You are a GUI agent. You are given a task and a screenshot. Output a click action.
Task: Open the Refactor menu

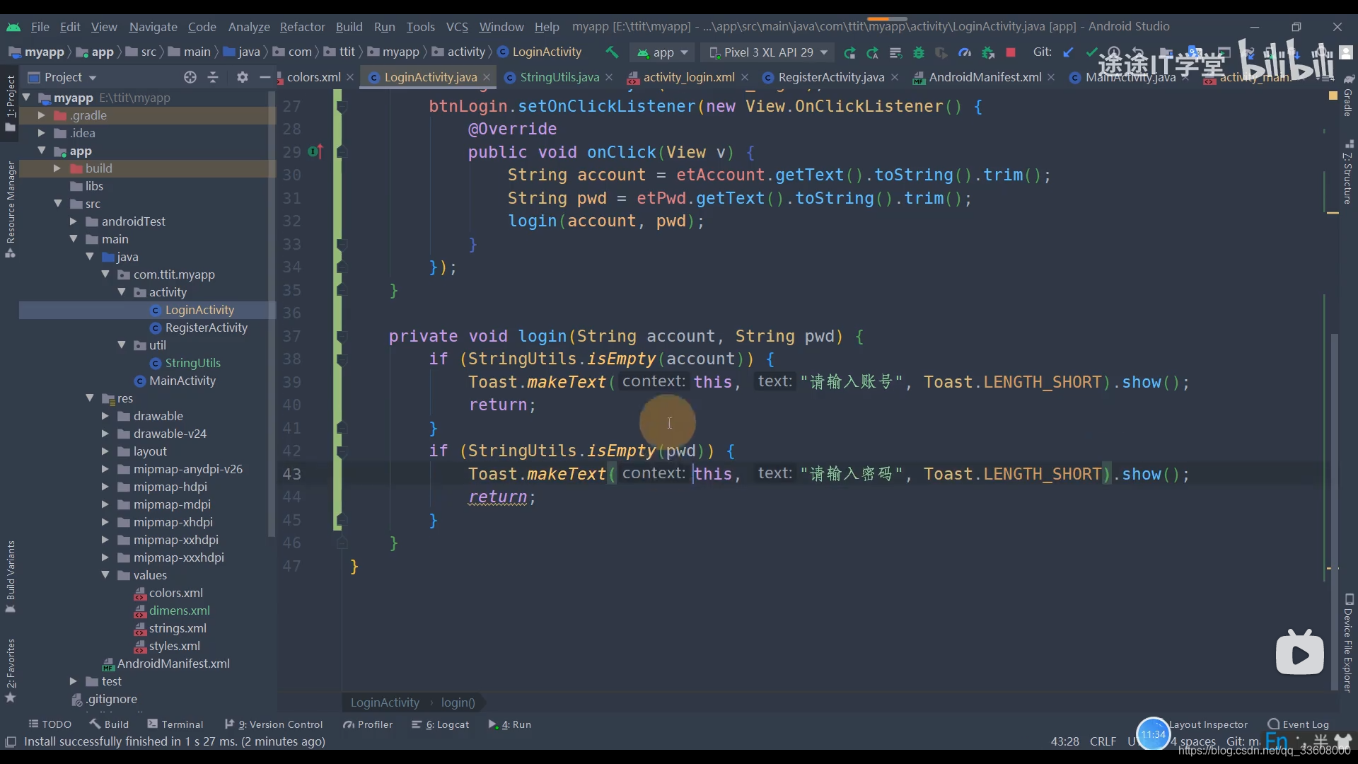pos(302,27)
